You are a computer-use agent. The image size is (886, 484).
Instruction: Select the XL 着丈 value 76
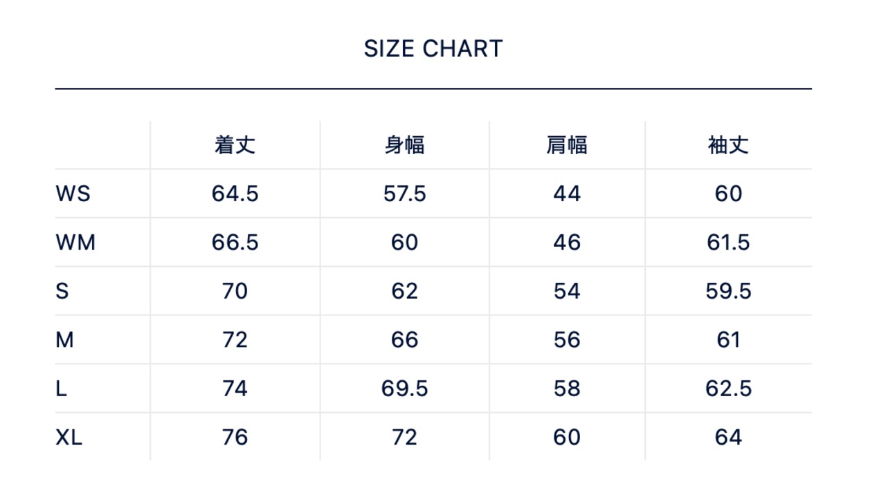coord(235,438)
